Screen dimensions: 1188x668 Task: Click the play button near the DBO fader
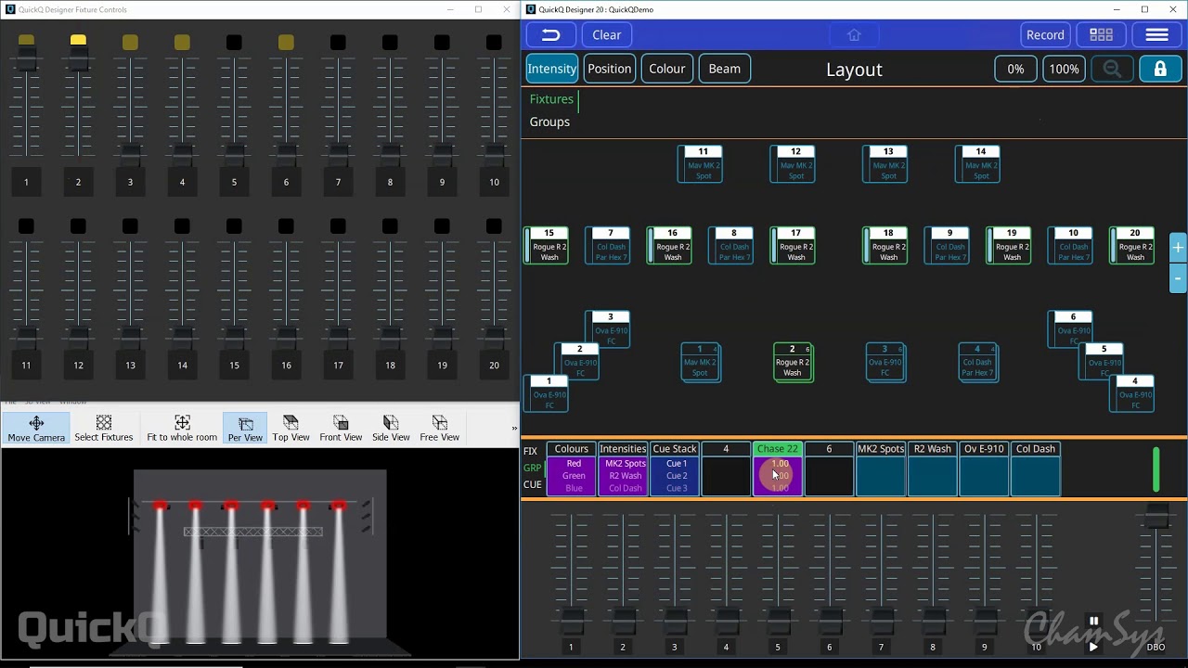(1093, 647)
